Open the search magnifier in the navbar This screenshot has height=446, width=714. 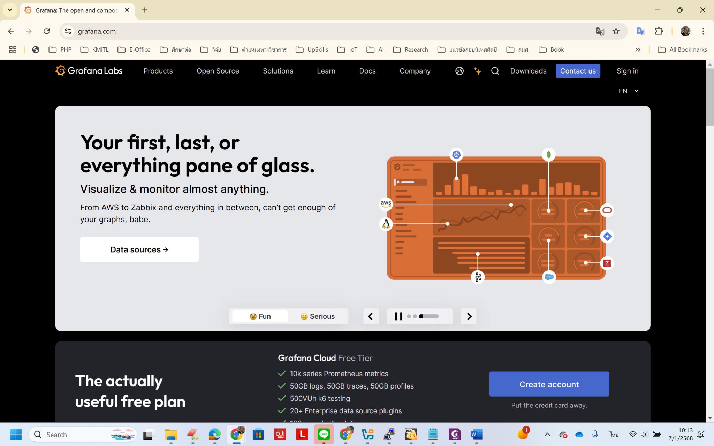point(495,71)
